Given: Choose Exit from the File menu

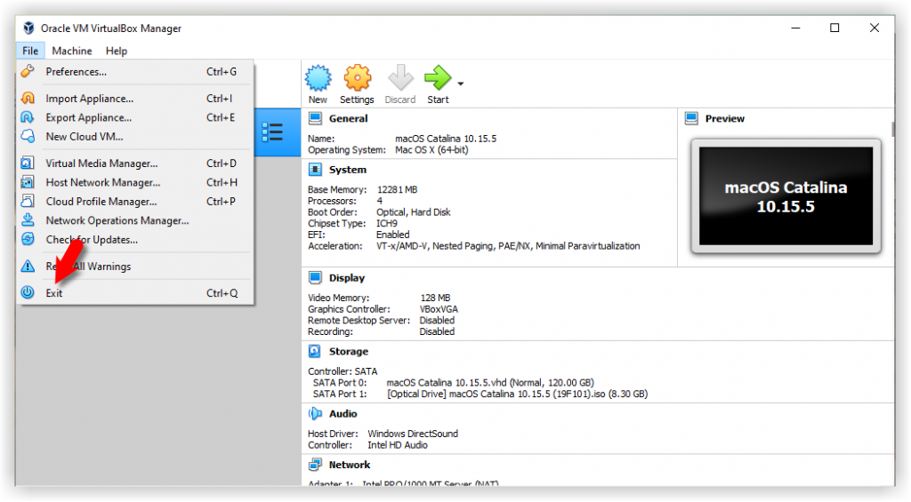Looking at the screenshot, I should tap(135, 293).
